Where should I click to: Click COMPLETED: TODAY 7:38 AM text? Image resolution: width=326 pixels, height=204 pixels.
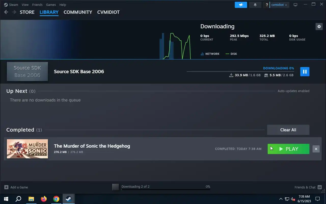pyautogui.click(x=238, y=149)
